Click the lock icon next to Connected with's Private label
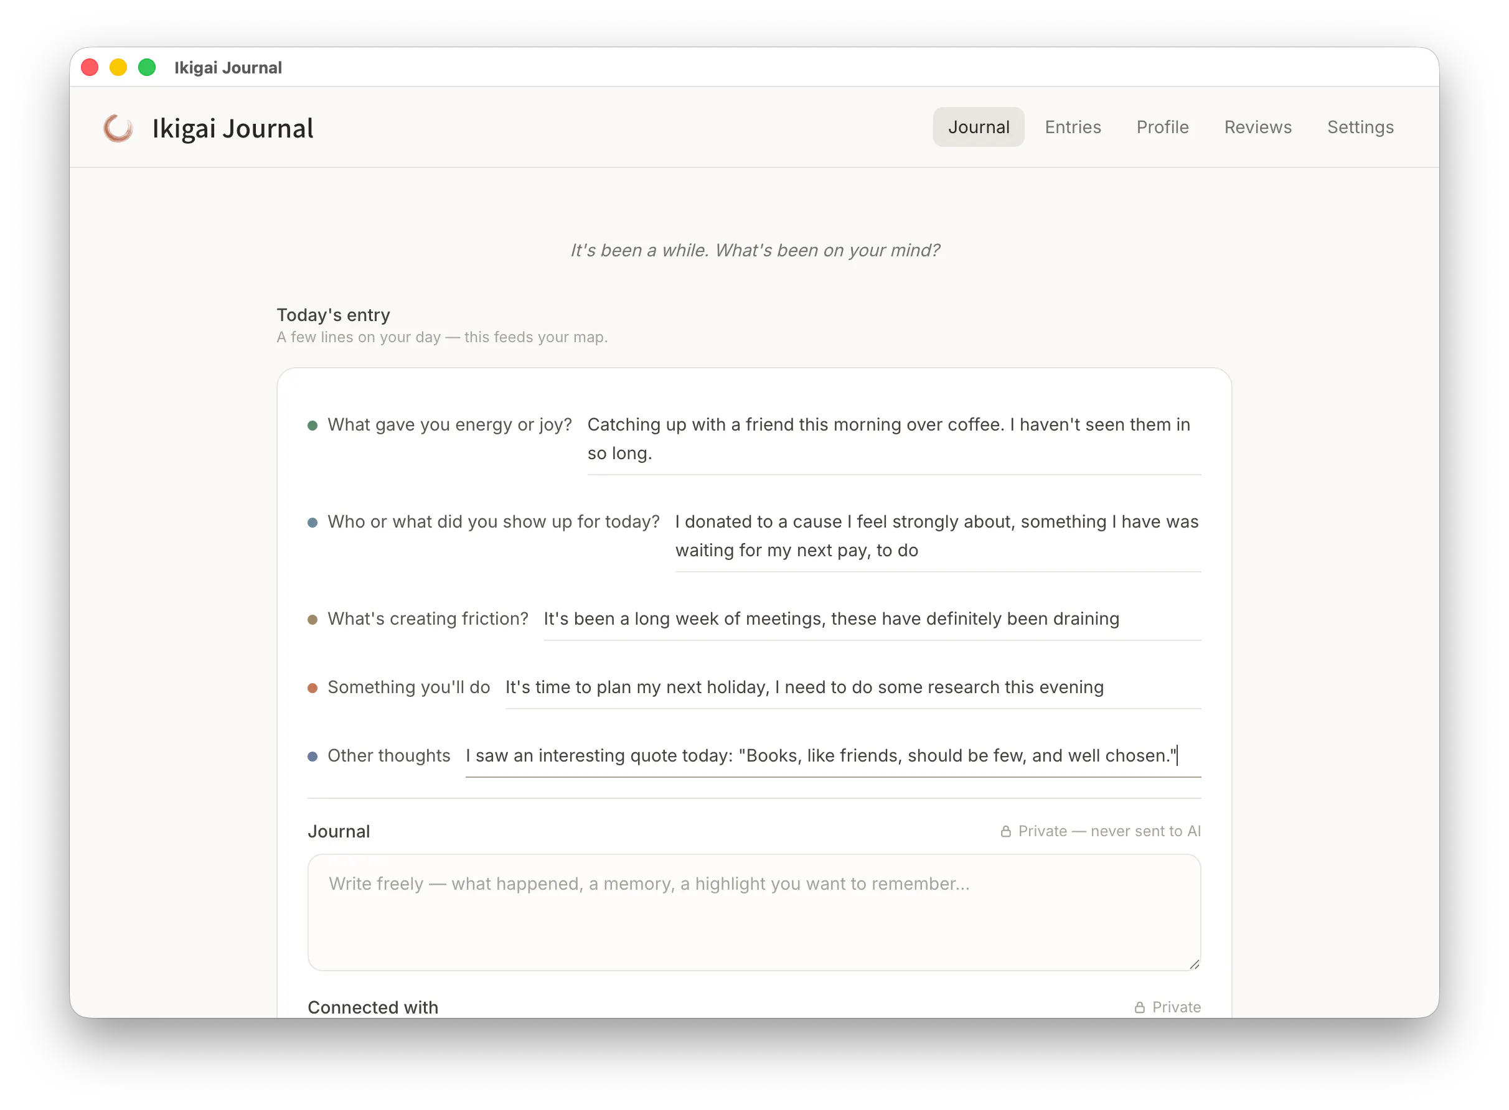The height and width of the screenshot is (1110, 1509). (1139, 1007)
